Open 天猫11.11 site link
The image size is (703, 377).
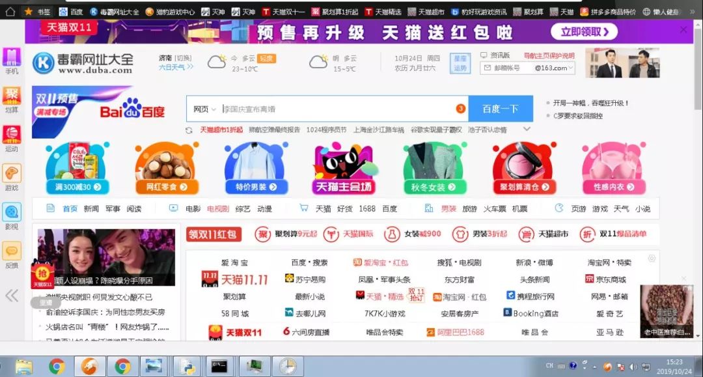234,280
